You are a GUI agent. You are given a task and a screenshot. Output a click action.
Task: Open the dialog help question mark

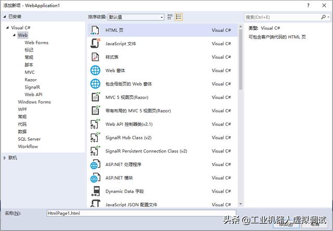tap(308, 6)
